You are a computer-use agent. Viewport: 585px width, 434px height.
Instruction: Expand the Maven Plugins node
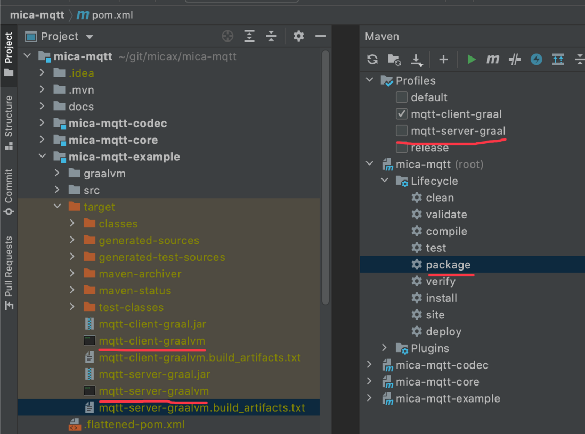(x=384, y=348)
